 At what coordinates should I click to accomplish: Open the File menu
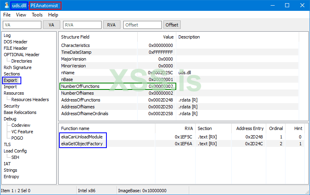tap(7, 15)
